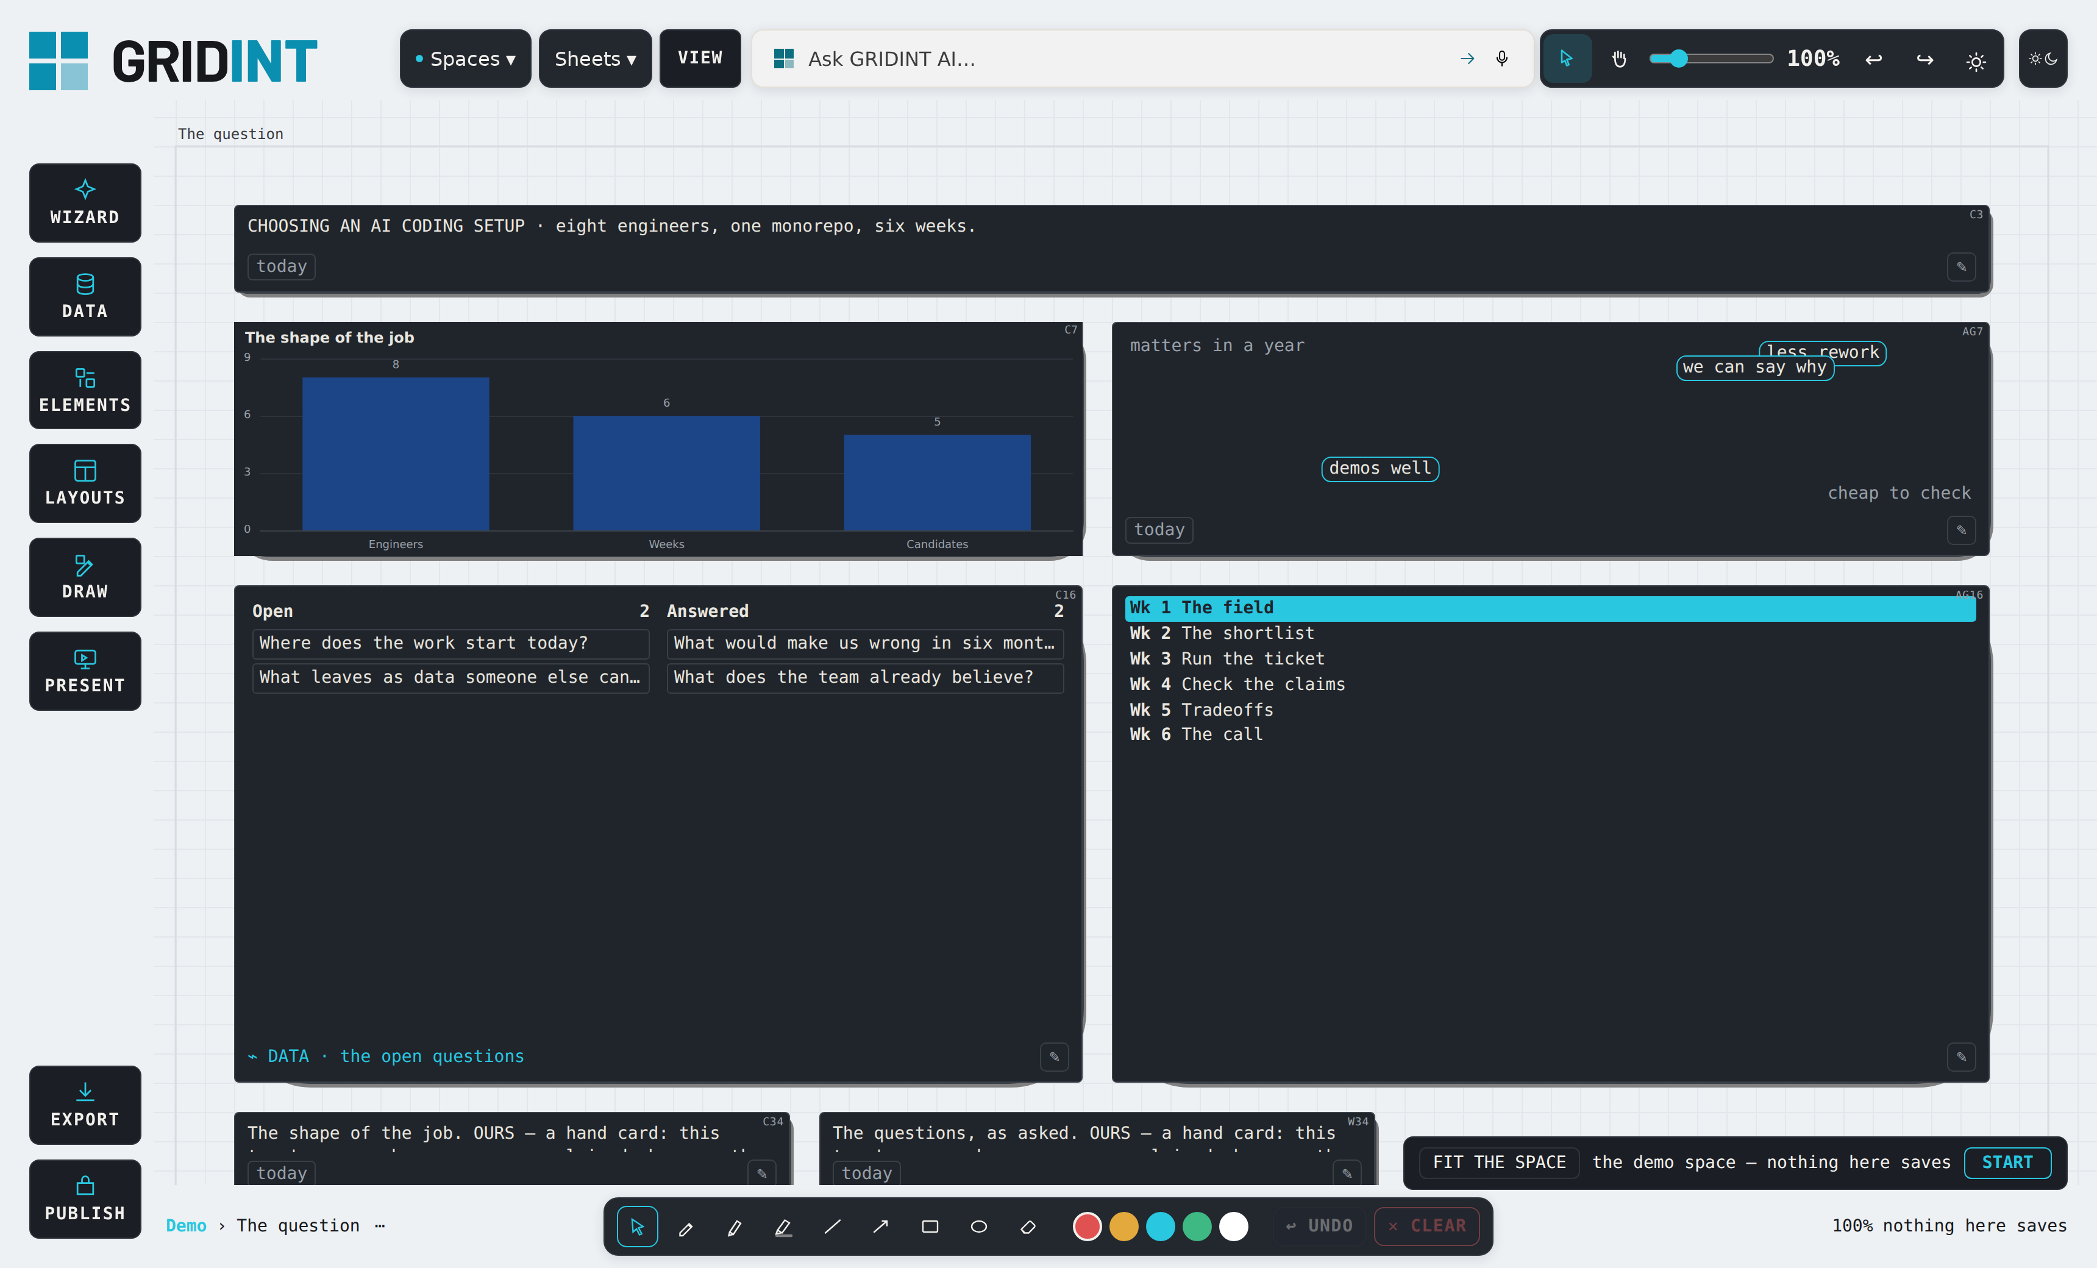Select the arrow tool
The width and height of the screenshot is (2097, 1268).
click(881, 1227)
